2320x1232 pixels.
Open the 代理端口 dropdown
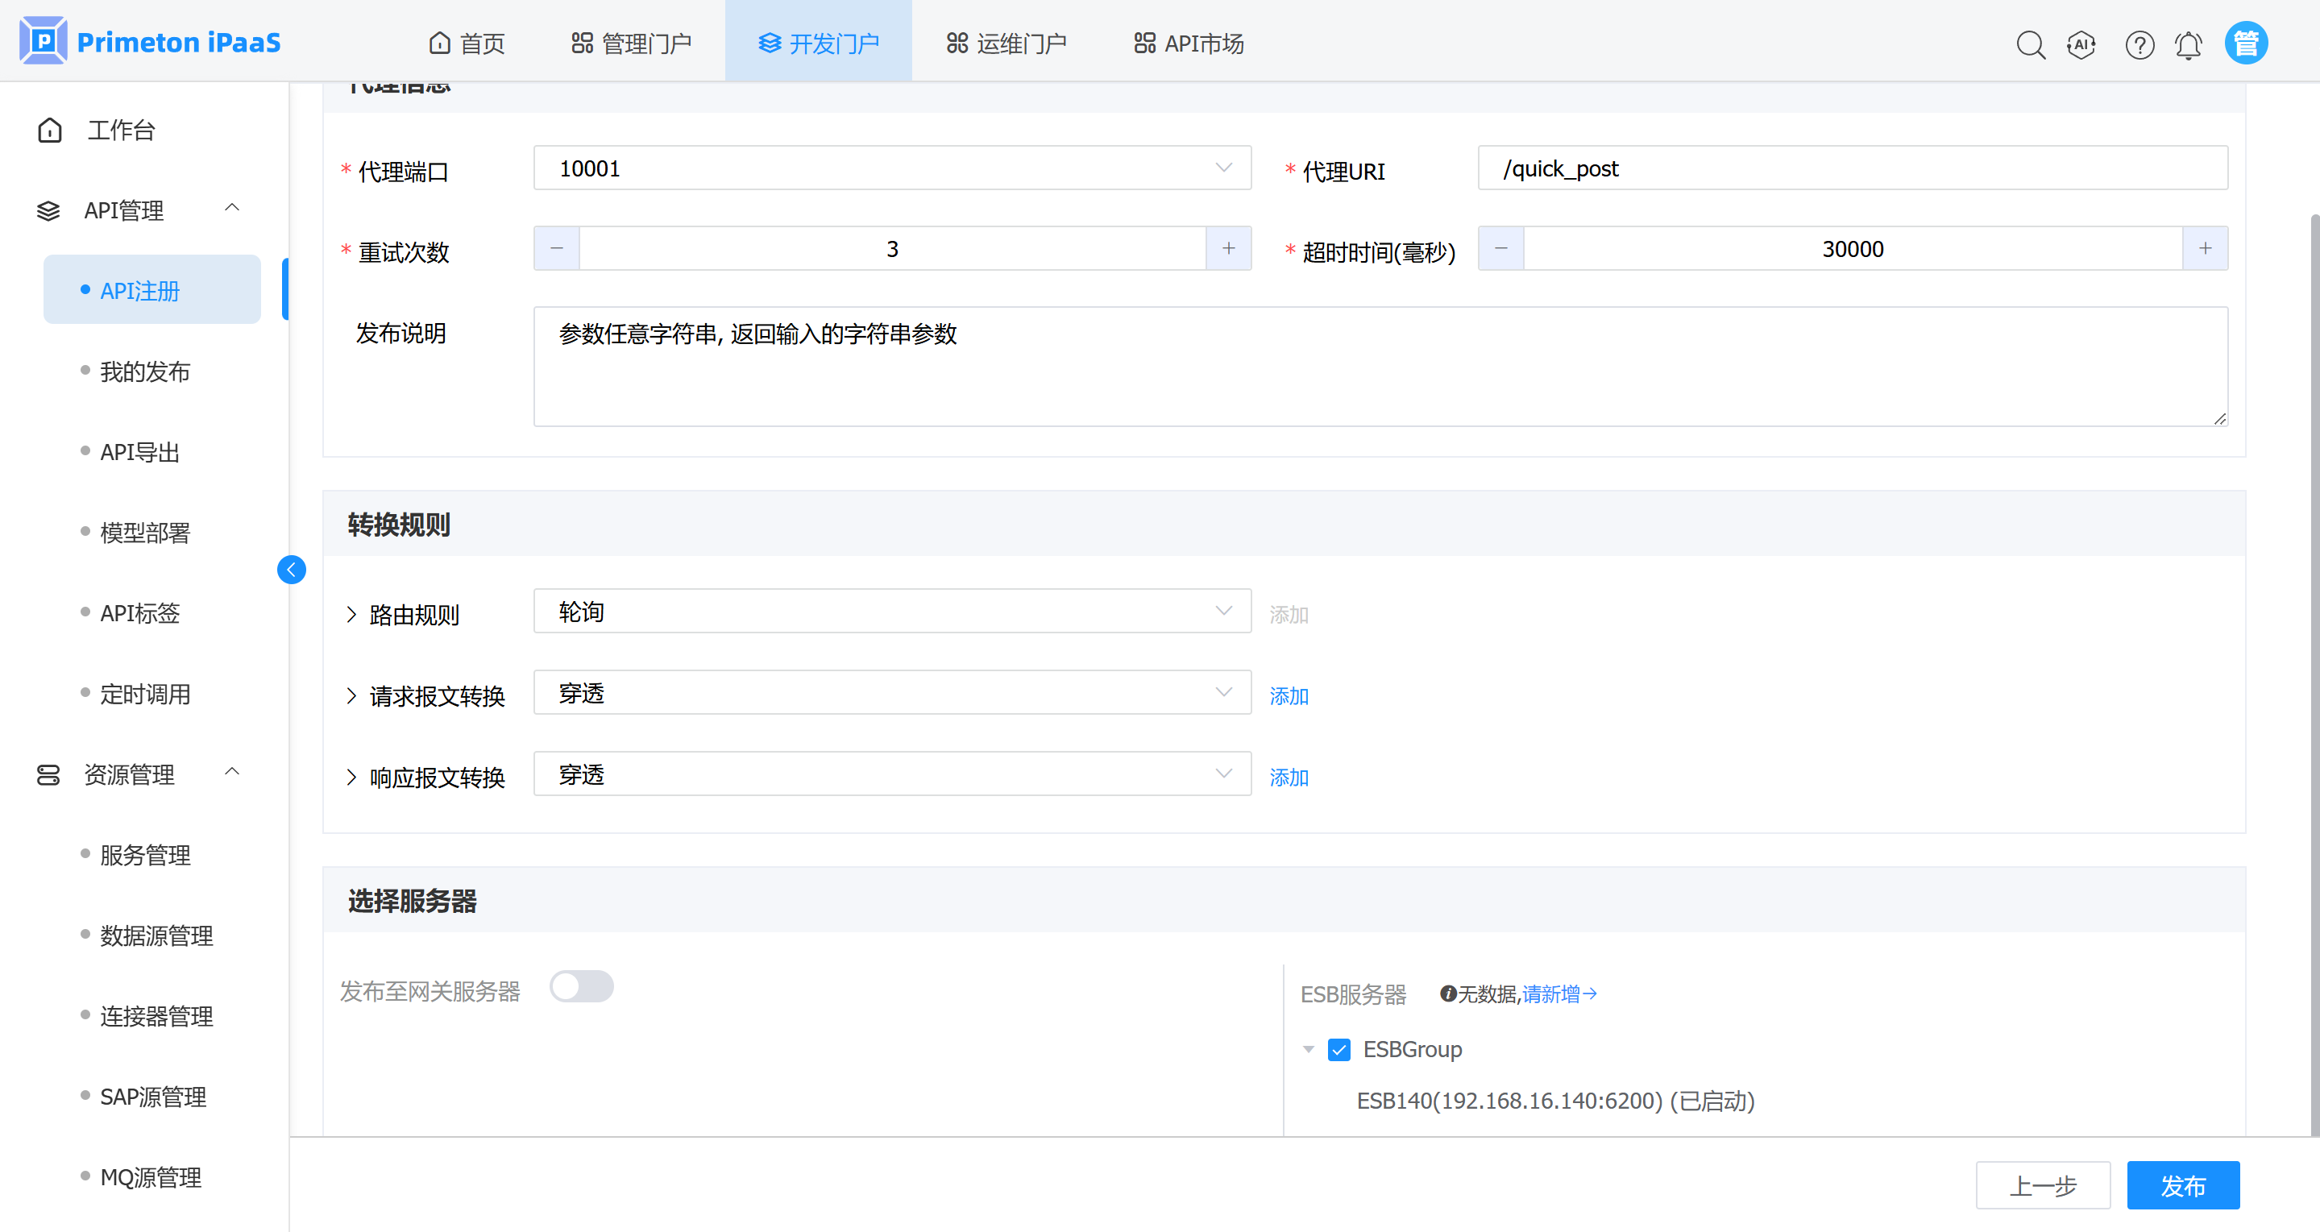891,168
